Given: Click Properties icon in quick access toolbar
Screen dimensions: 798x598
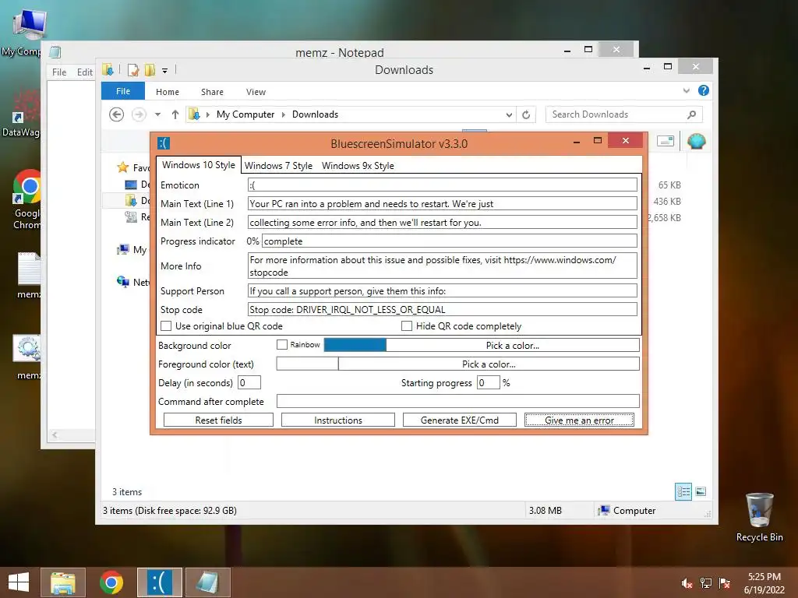Looking at the screenshot, I should pyautogui.click(x=133, y=70).
